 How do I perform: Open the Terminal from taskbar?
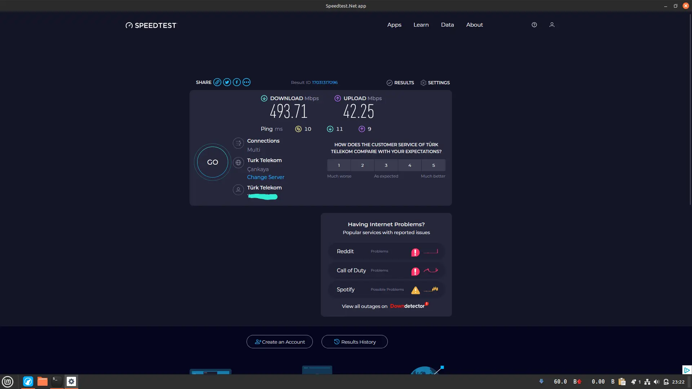57,381
